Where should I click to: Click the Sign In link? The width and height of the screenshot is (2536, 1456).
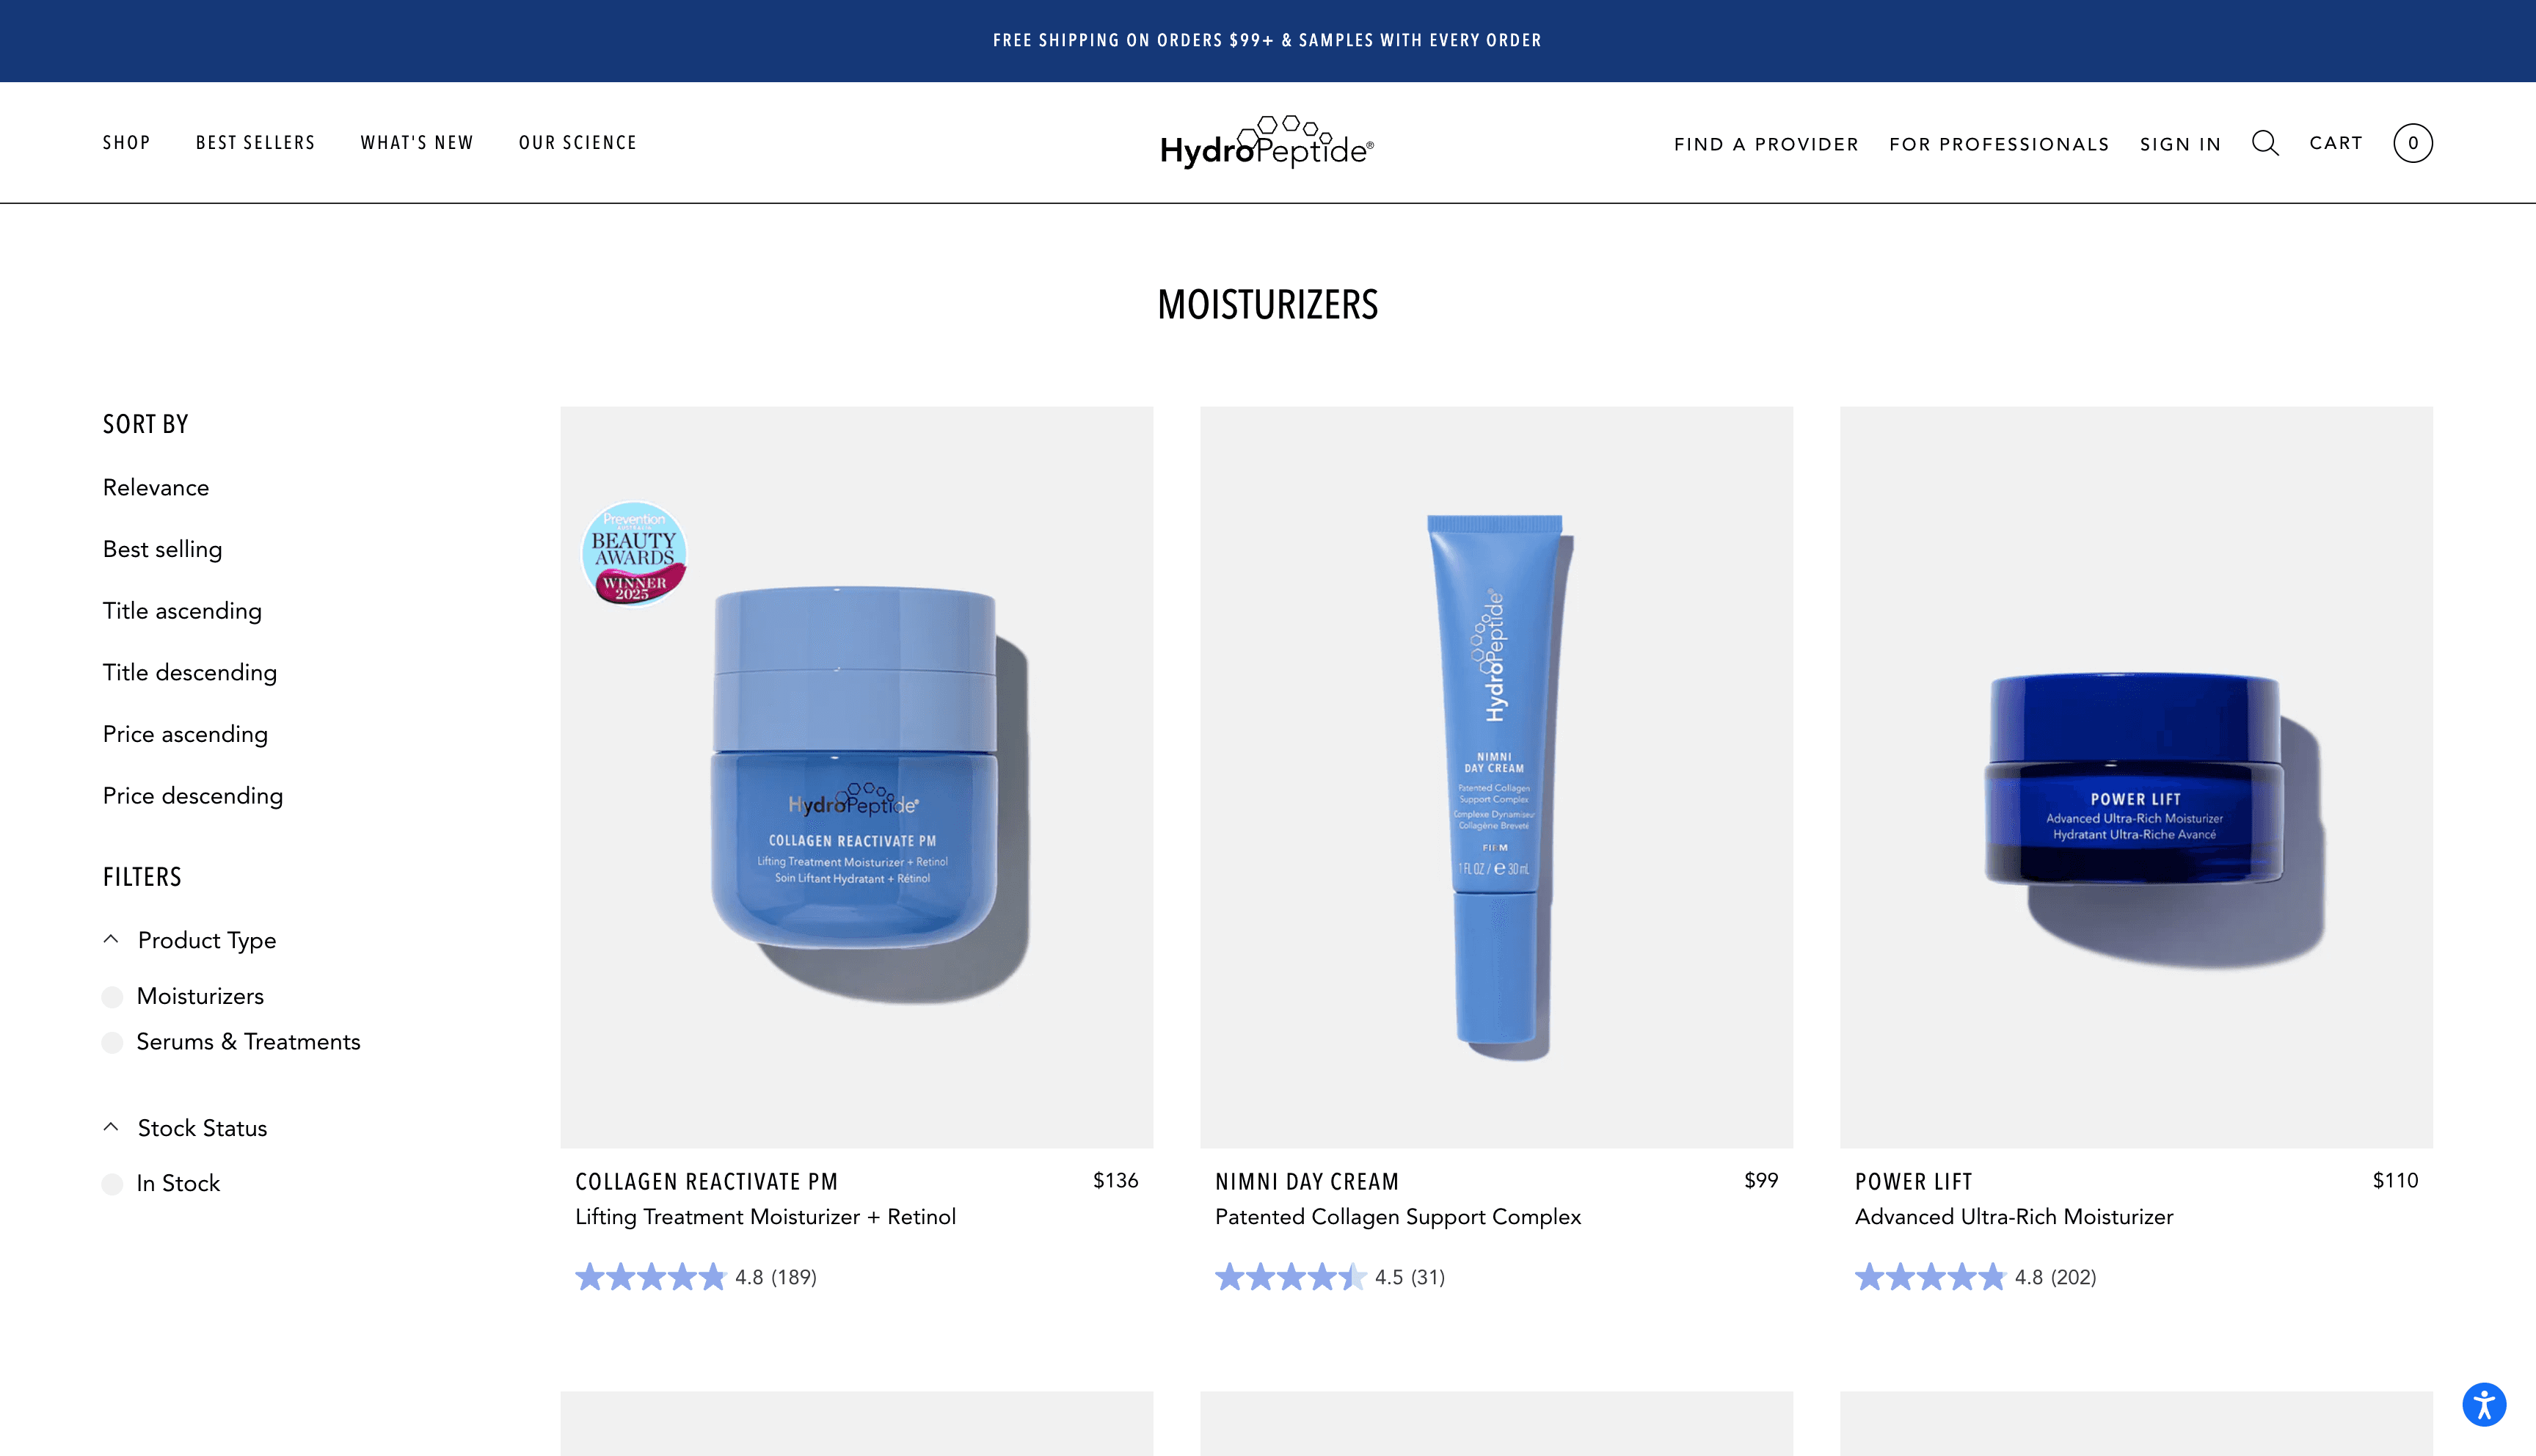[2181, 144]
